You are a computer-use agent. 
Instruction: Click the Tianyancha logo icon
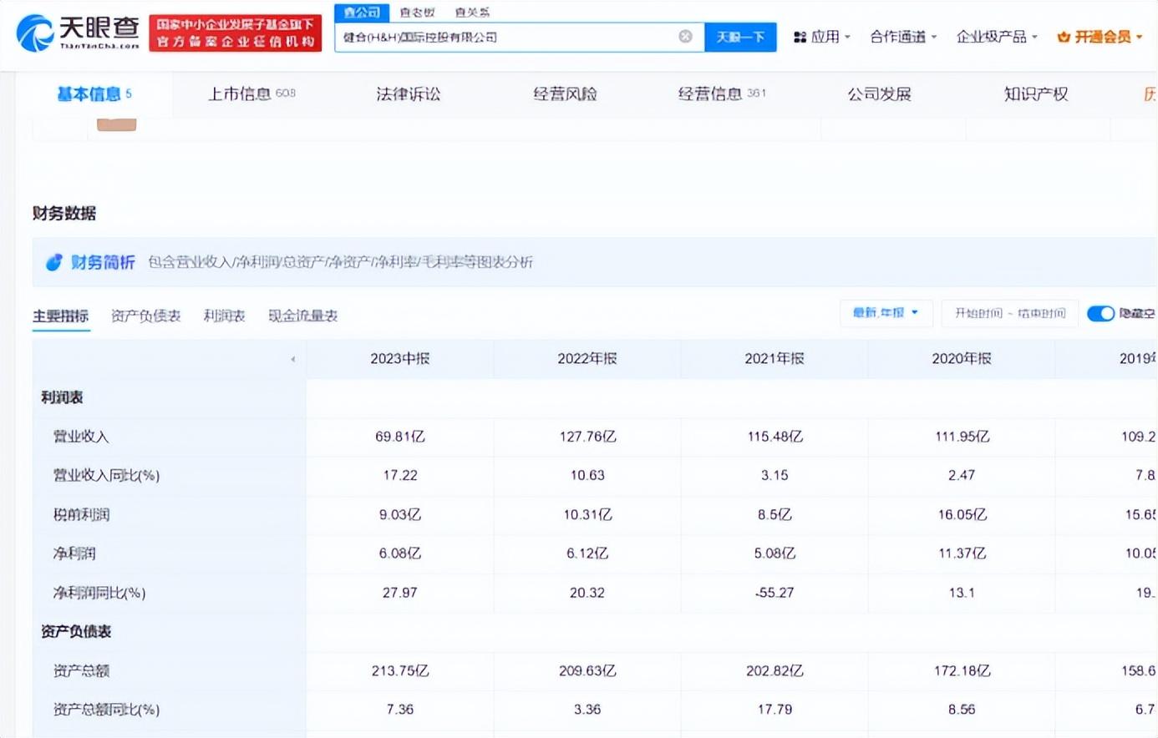[35, 33]
